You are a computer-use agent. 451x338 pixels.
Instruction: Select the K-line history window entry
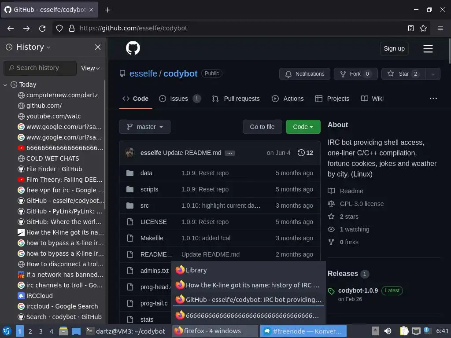248,285
